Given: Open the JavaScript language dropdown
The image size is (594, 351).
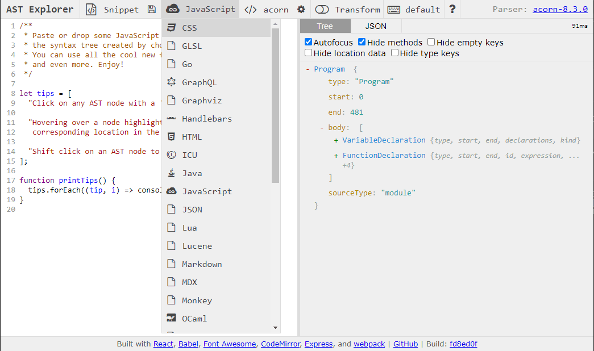Looking at the screenshot, I should 201,9.
